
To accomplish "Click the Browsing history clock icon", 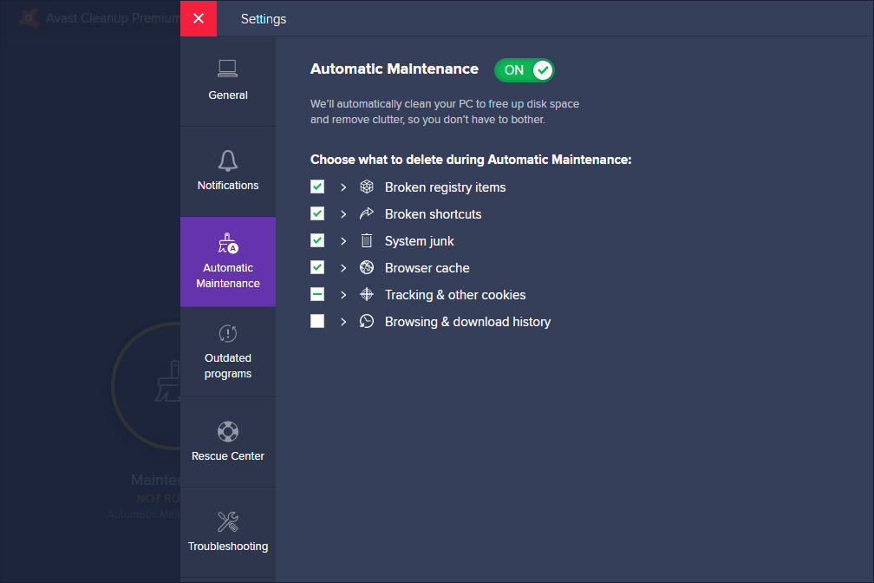I will [x=366, y=321].
